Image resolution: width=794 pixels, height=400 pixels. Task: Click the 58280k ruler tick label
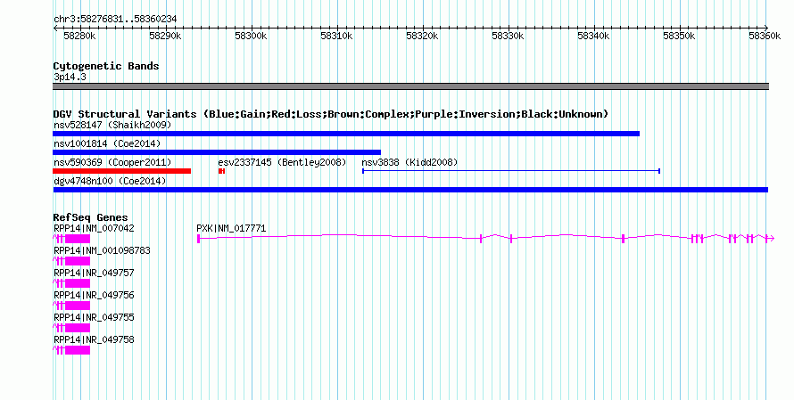point(79,36)
